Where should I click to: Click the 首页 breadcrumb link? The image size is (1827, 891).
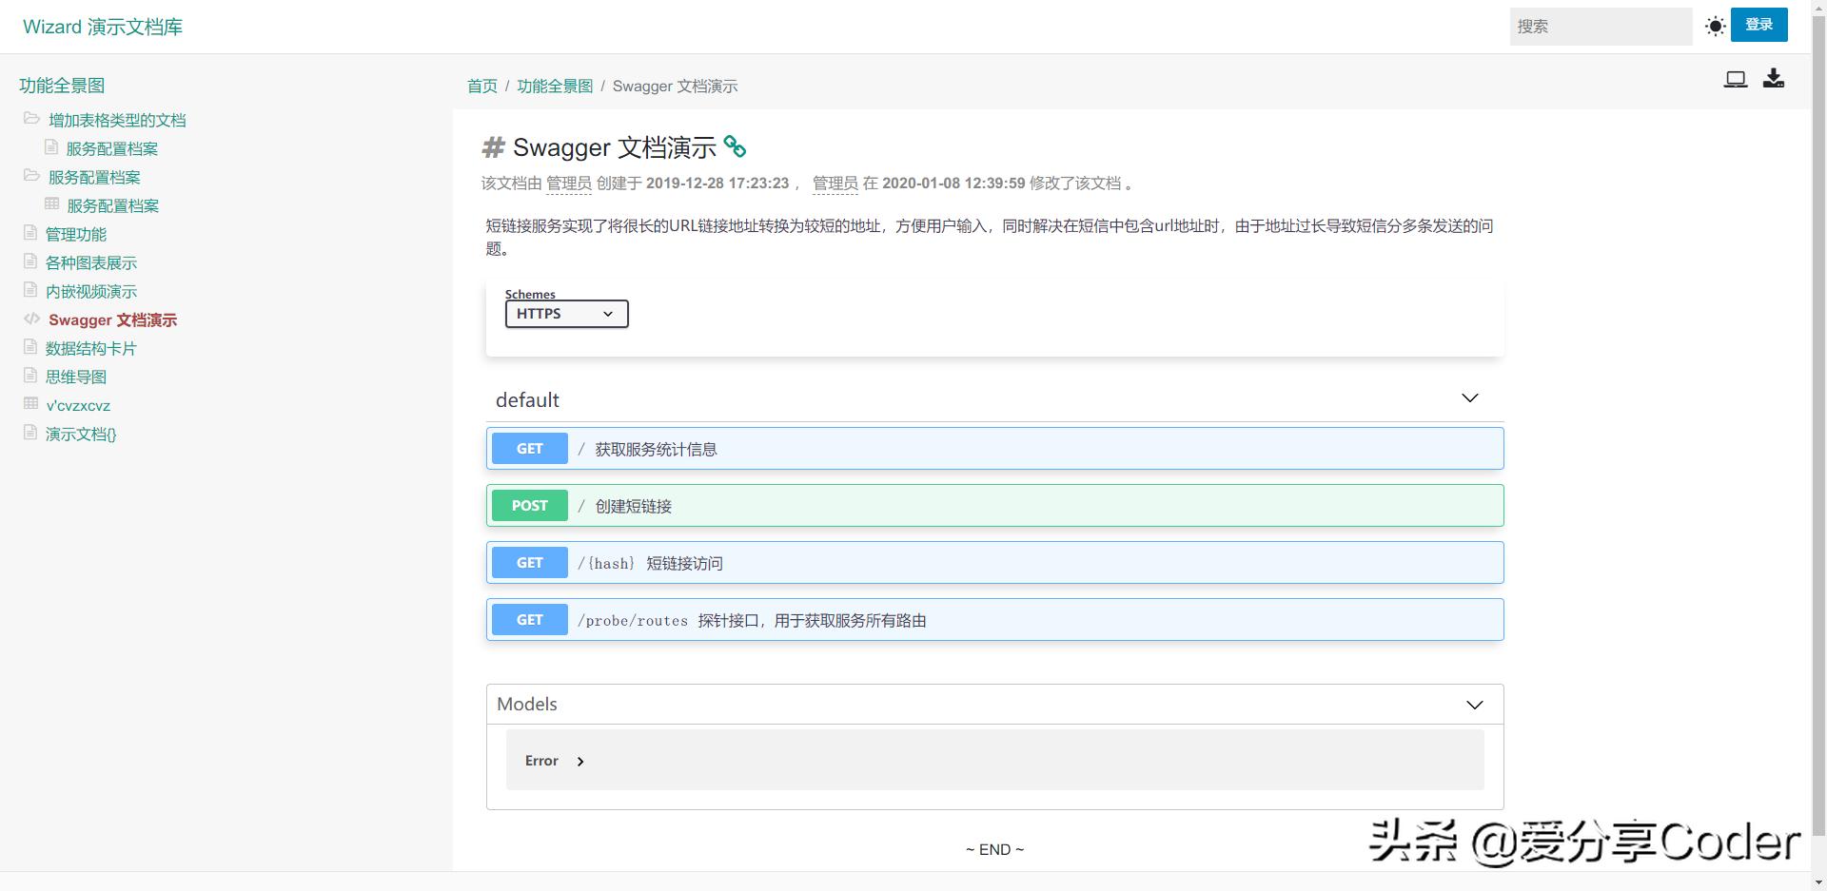[482, 86]
